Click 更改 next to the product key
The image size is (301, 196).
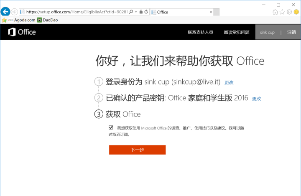256,99
